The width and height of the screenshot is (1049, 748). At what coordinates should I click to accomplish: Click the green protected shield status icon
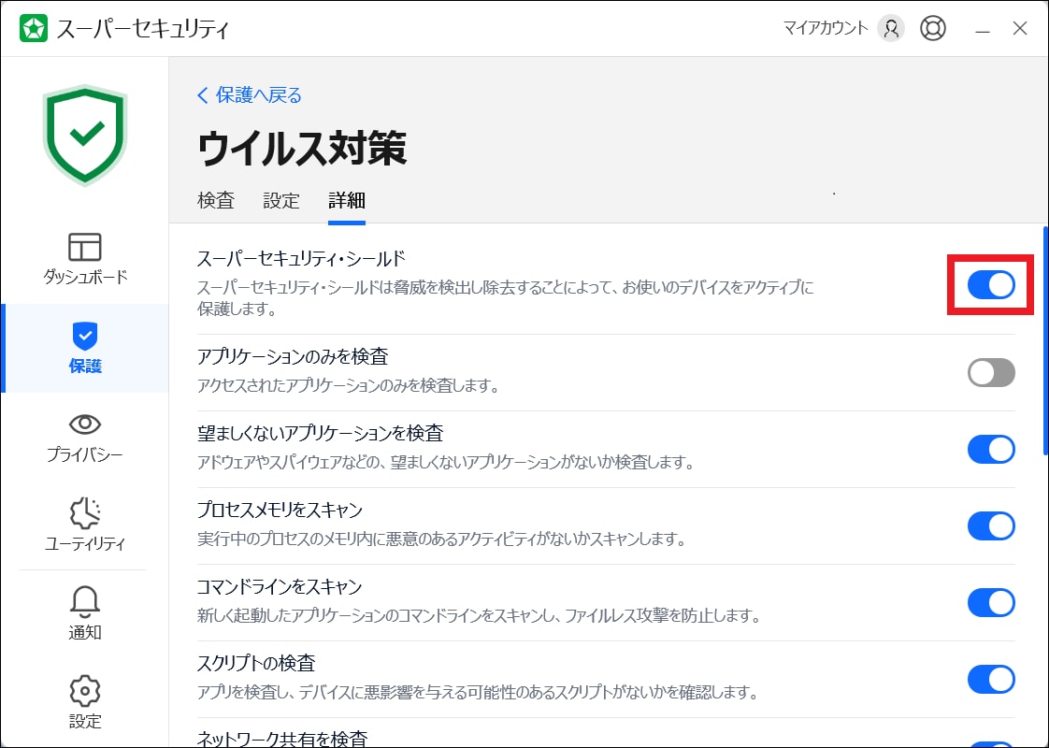click(85, 136)
